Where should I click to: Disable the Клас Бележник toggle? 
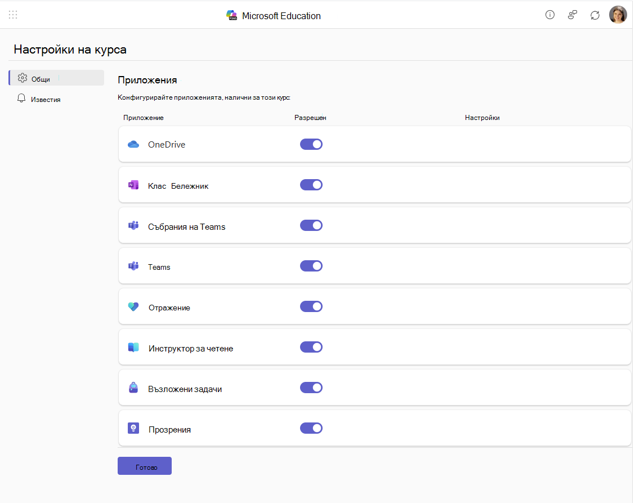coord(311,185)
